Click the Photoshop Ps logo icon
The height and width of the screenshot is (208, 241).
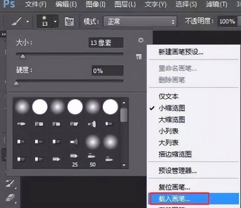(9, 4)
